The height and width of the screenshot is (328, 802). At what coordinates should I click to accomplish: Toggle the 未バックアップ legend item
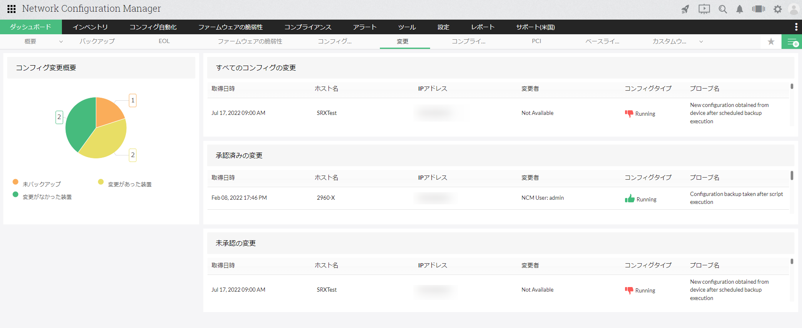(41, 184)
